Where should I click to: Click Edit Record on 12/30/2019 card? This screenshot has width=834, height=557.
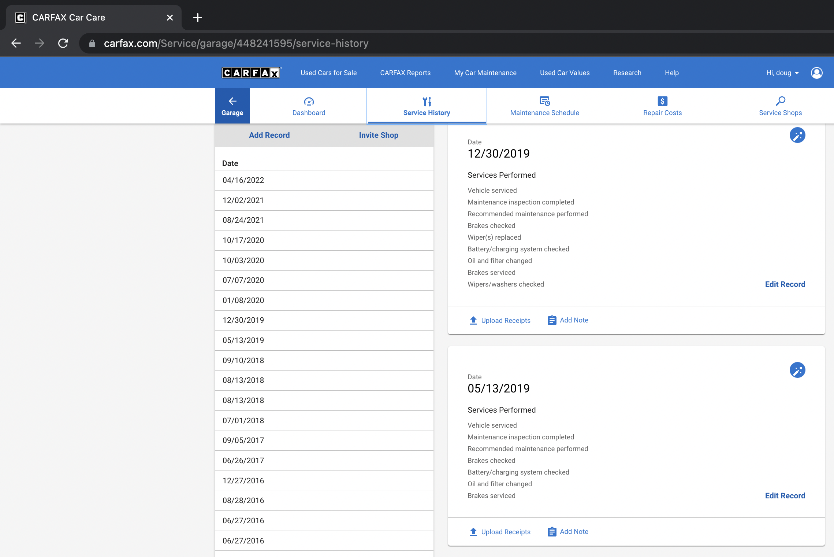point(785,284)
